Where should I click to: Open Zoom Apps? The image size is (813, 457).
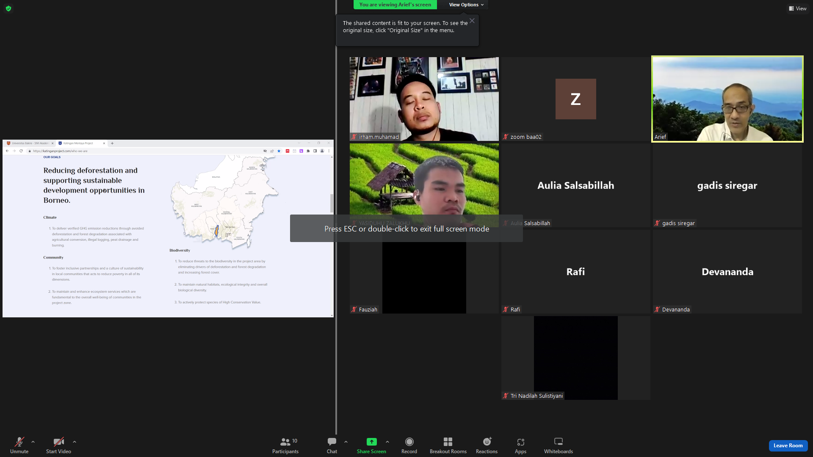520,445
